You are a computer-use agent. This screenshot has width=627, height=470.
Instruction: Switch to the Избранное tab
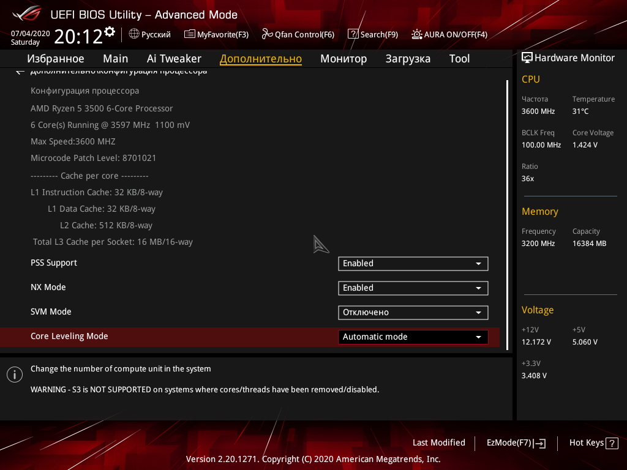tap(56, 59)
